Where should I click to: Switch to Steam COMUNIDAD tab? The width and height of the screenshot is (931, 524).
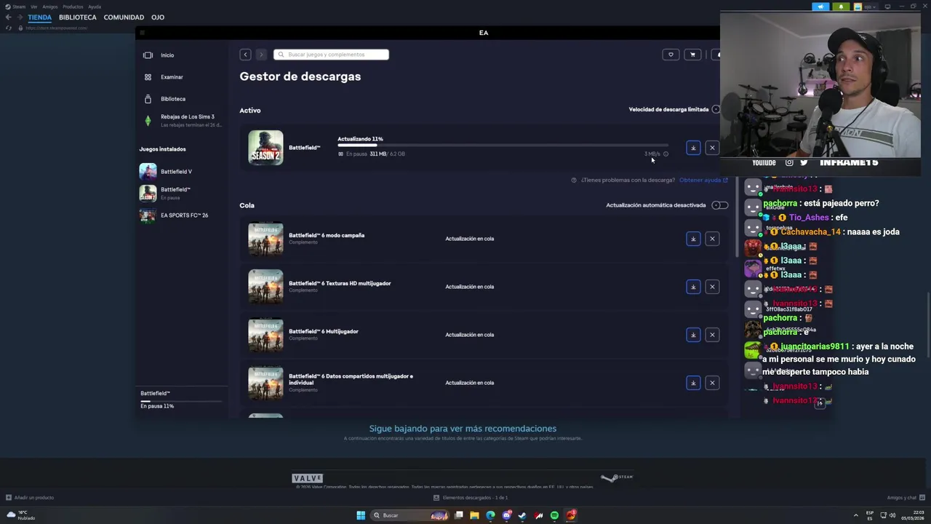124,17
